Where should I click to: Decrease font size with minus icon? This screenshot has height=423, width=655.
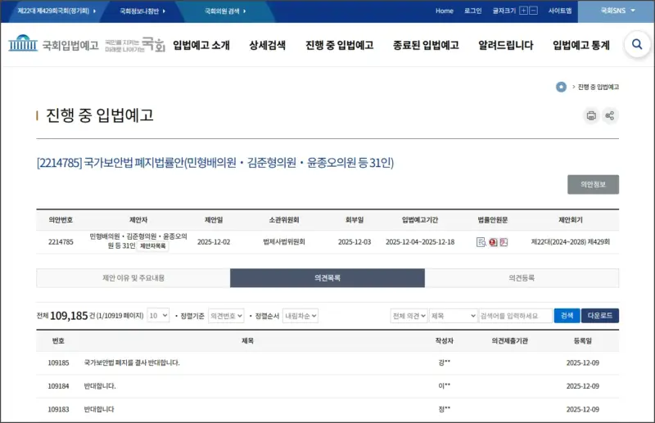(x=534, y=11)
